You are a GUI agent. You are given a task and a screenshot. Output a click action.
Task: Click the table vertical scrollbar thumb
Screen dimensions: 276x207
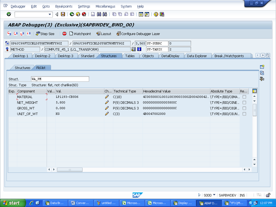(x=254, y=110)
